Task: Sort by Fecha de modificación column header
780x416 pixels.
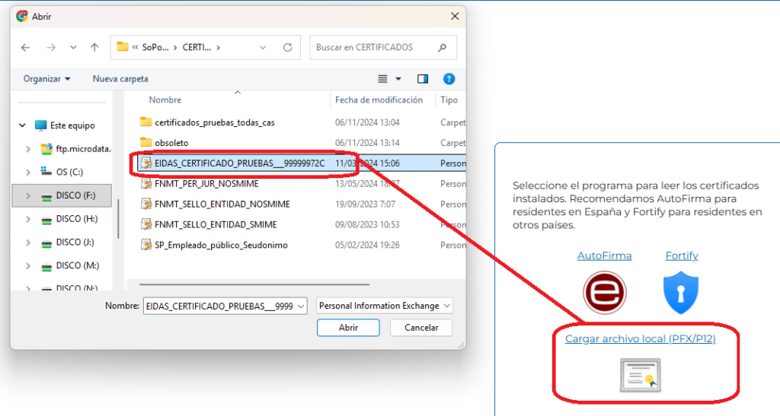Action: coord(379,100)
